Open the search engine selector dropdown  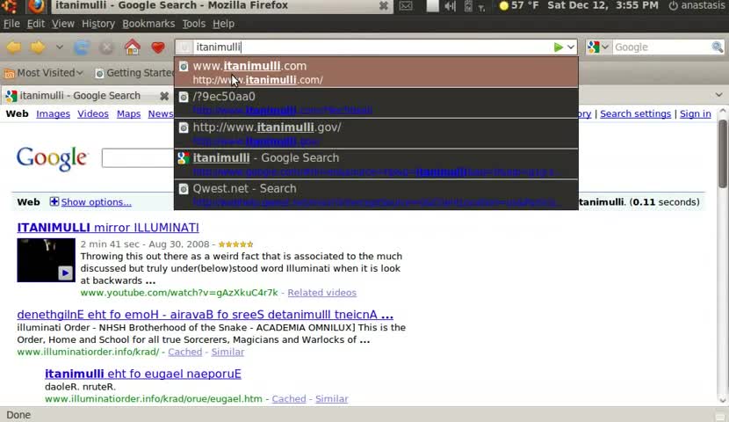click(598, 47)
